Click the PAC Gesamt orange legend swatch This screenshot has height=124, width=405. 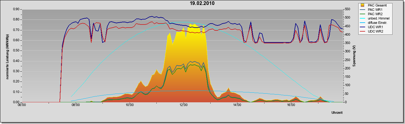363,5
